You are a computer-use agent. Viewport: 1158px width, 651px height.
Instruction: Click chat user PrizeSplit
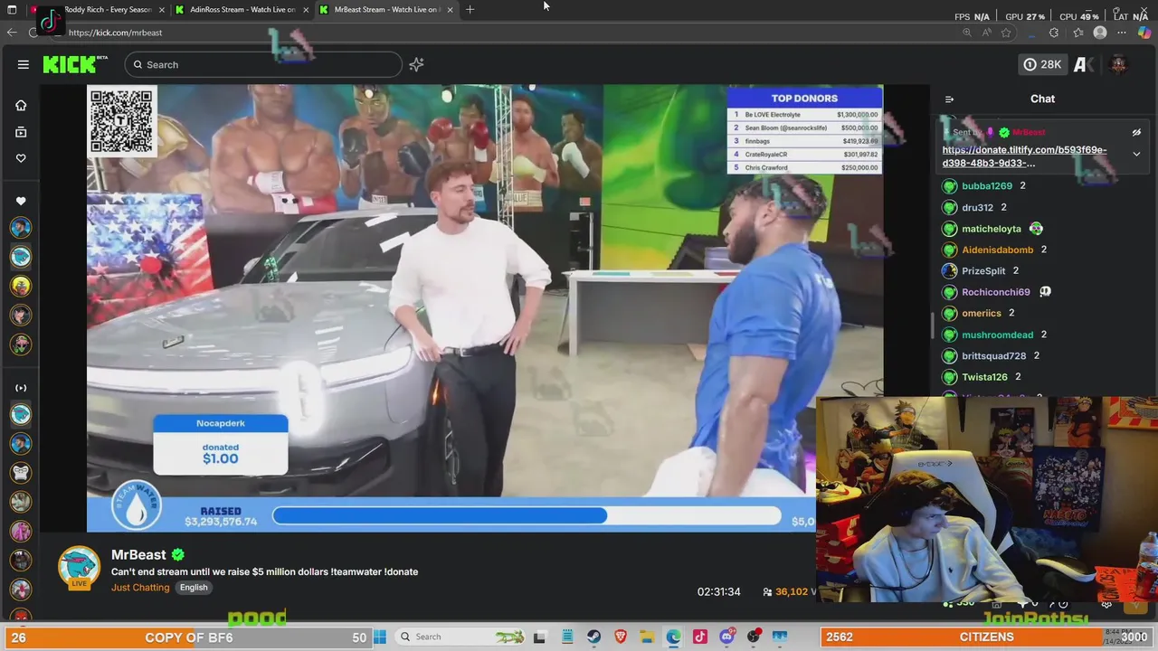[983, 271]
